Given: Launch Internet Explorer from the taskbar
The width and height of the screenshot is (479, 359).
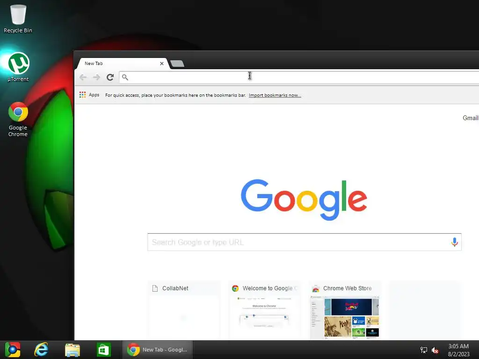Looking at the screenshot, I should click(41, 350).
